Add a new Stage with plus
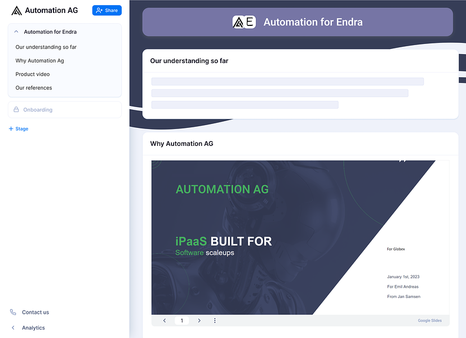466x338 pixels. point(19,129)
